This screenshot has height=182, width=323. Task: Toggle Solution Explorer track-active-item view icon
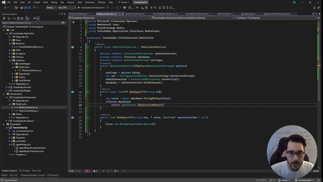coord(27,18)
